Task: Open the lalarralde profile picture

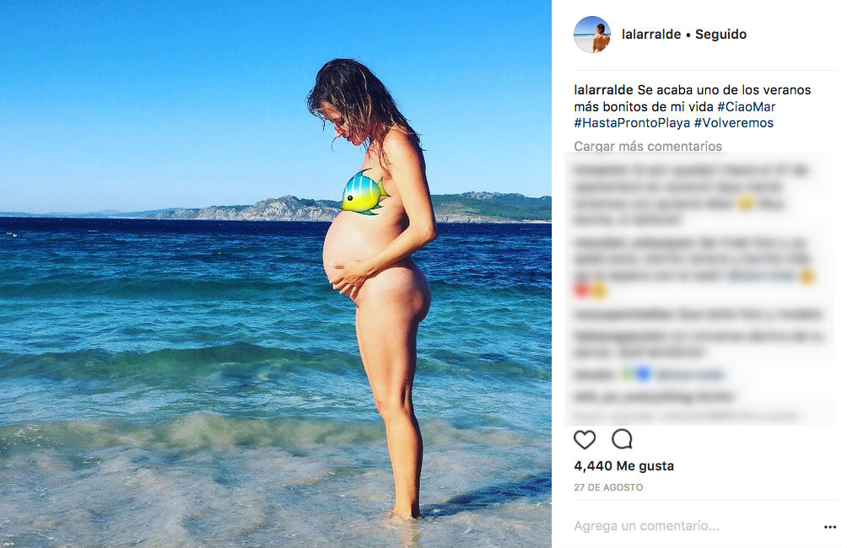Action: click(592, 35)
